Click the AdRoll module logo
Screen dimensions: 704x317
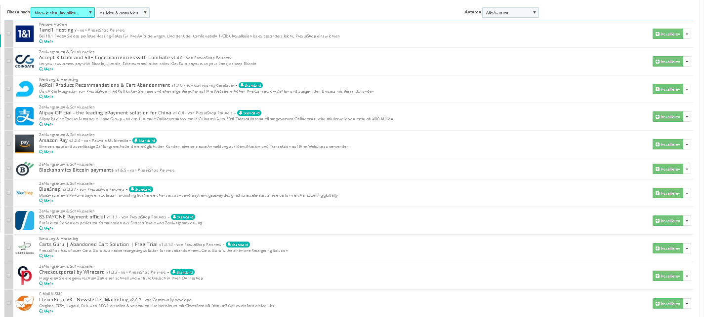25,89
